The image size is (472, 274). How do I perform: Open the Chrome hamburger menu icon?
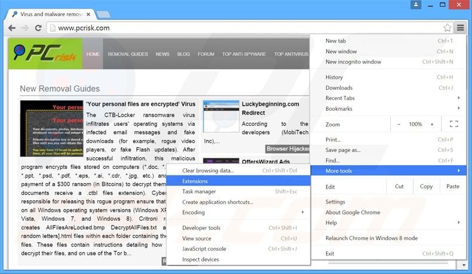460,28
